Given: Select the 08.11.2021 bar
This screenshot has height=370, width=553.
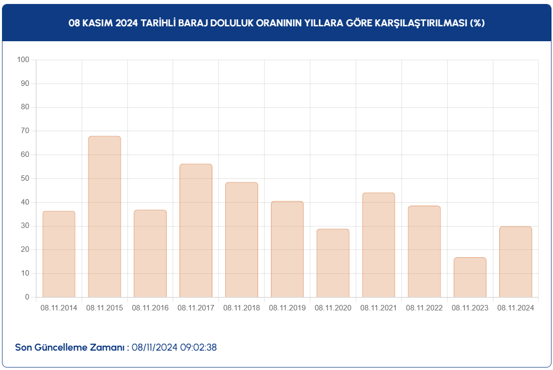Looking at the screenshot, I should coord(378,245).
